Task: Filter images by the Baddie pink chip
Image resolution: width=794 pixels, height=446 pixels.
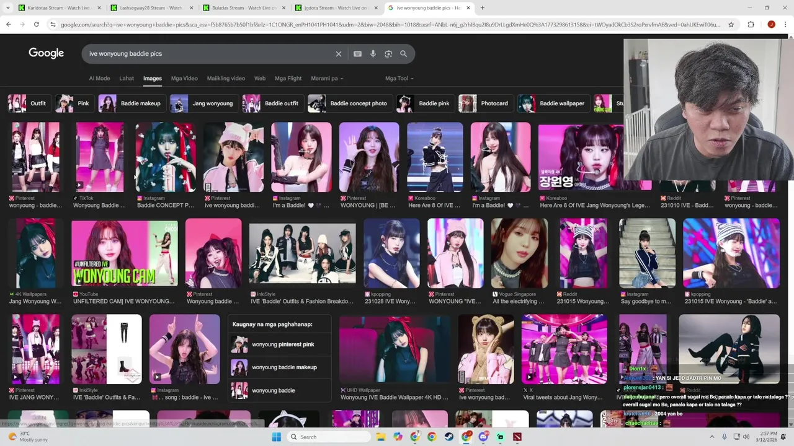Action: pos(424,103)
